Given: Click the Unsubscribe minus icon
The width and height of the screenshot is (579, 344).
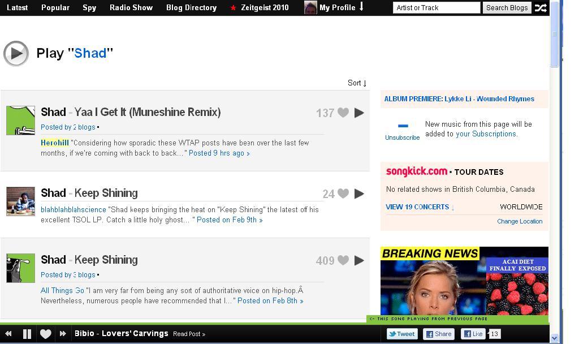Looking at the screenshot, I should (x=403, y=126).
